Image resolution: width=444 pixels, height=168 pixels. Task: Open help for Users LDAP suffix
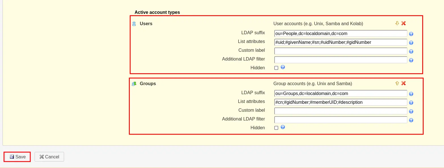(411, 34)
